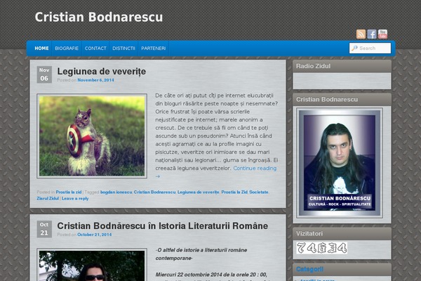Screen dimensions: 421x281
Task: Follow the Continue reading link
Action: pyautogui.click(x=255, y=169)
